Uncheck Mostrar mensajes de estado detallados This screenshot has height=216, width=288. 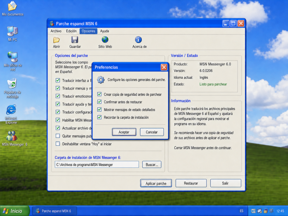point(99,109)
